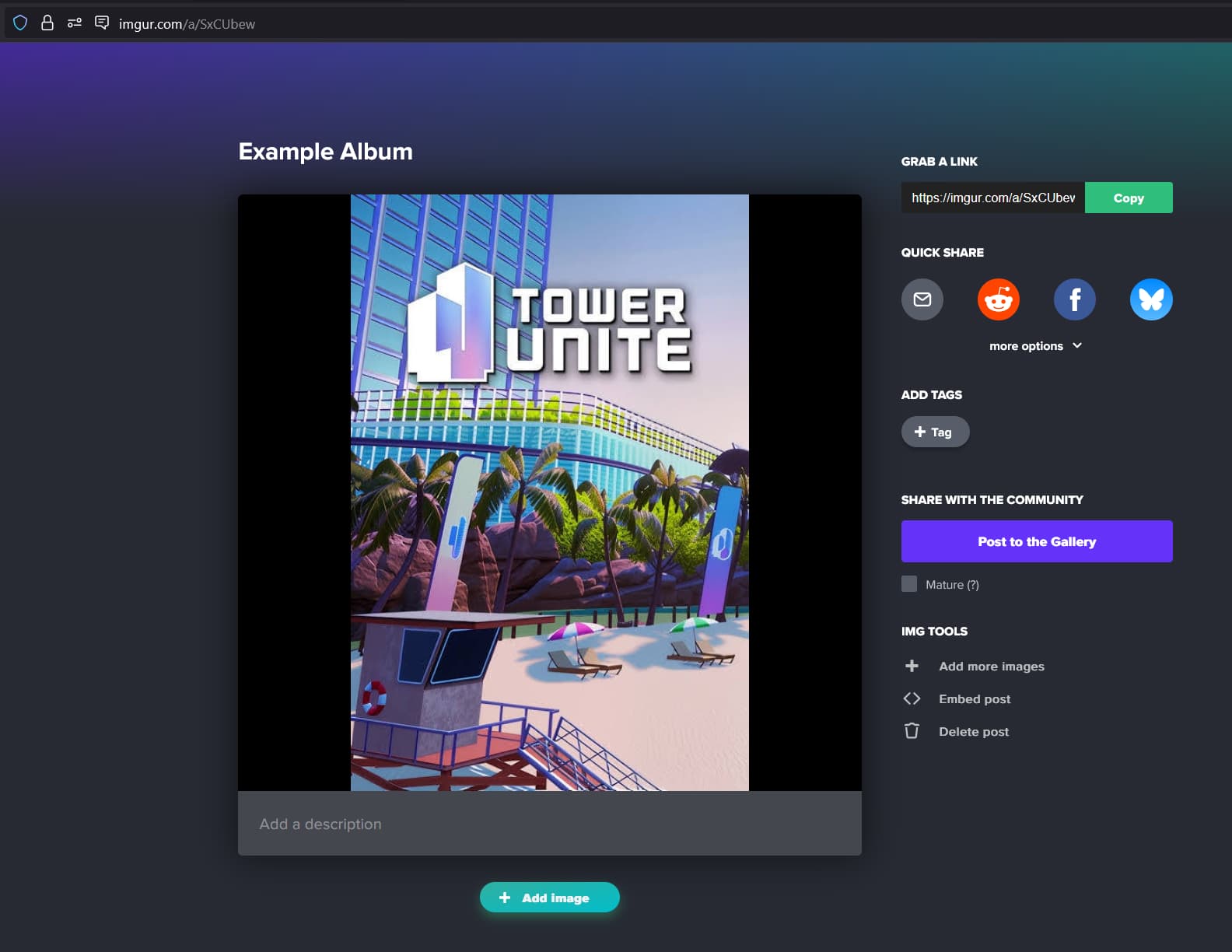The height and width of the screenshot is (952, 1232).
Task: Share album via email icon
Action: pyautogui.click(x=922, y=299)
